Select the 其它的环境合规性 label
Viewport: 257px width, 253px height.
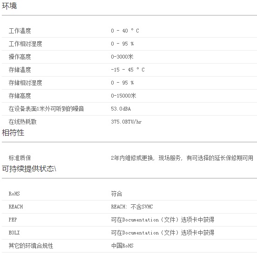(31, 246)
